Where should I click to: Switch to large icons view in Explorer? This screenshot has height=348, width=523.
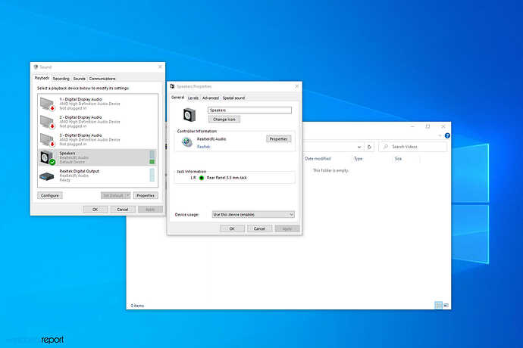click(x=446, y=305)
